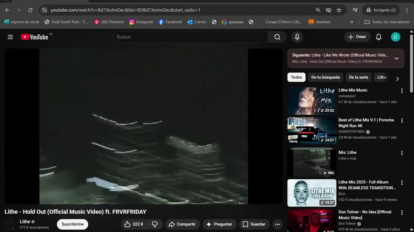The height and width of the screenshot is (232, 414).
Task: Start voice search with microphone icon
Action: pos(297,37)
